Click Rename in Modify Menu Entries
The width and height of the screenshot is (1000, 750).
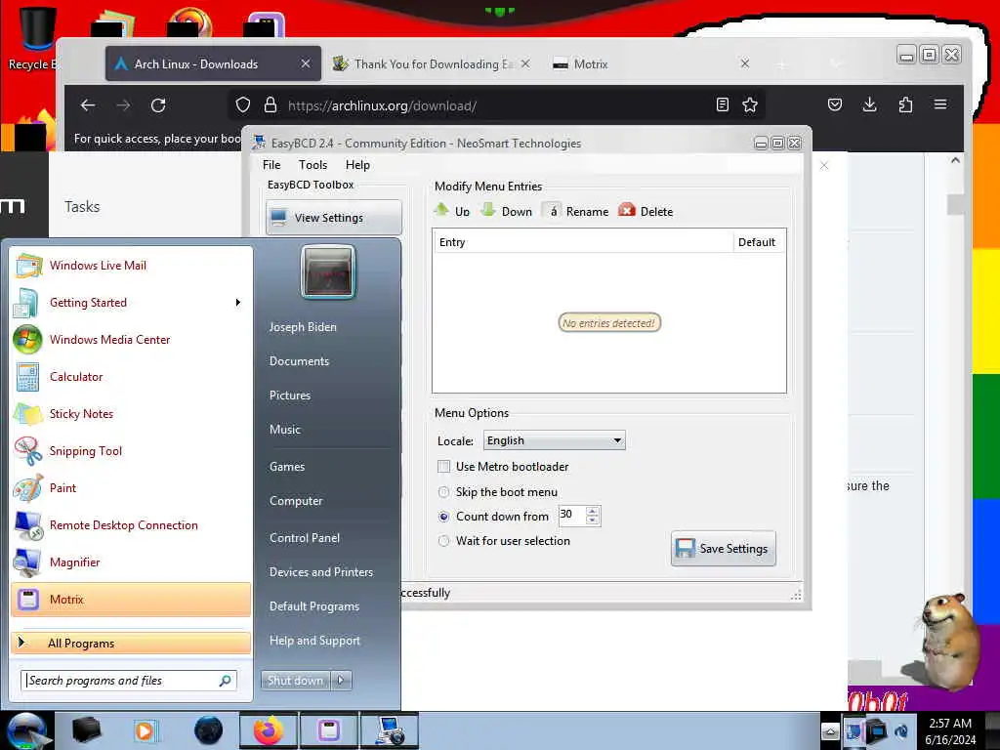576,211
